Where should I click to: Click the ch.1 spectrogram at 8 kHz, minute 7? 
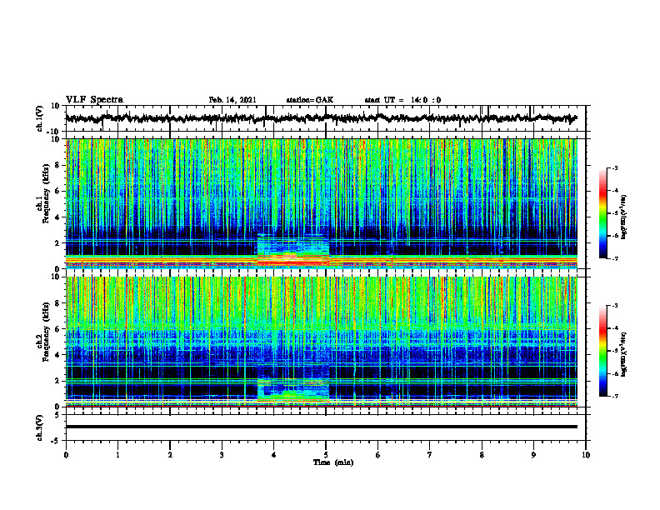430,165
